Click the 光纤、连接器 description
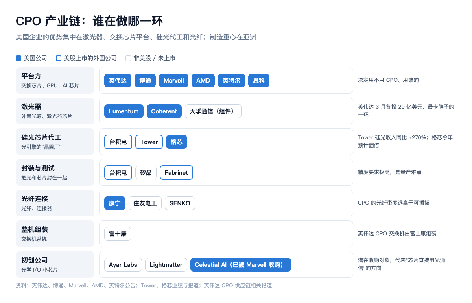Viewport: 472px width, 303px height. pos(37,209)
